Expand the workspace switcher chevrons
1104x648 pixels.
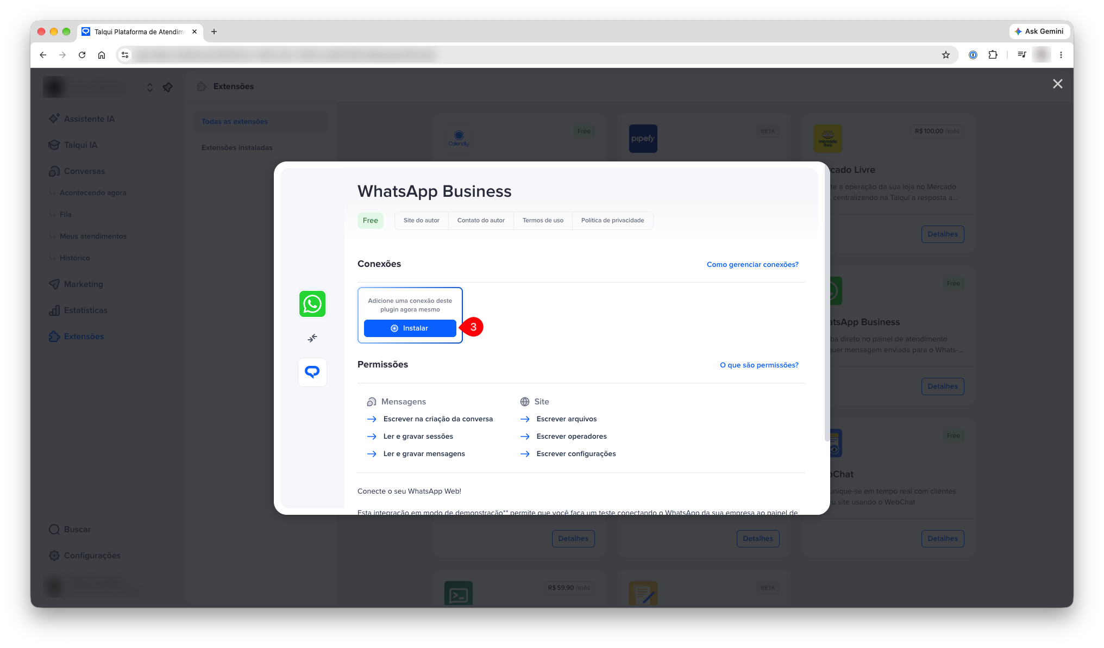pyautogui.click(x=150, y=87)
